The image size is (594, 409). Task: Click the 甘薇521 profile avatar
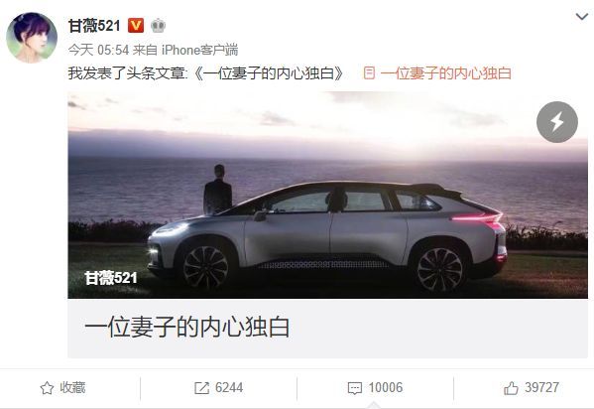point(32,37)
